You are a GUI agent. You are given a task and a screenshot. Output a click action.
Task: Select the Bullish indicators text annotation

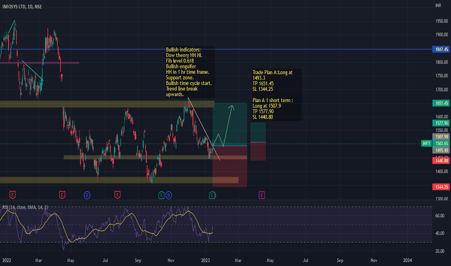coord(190,72)
